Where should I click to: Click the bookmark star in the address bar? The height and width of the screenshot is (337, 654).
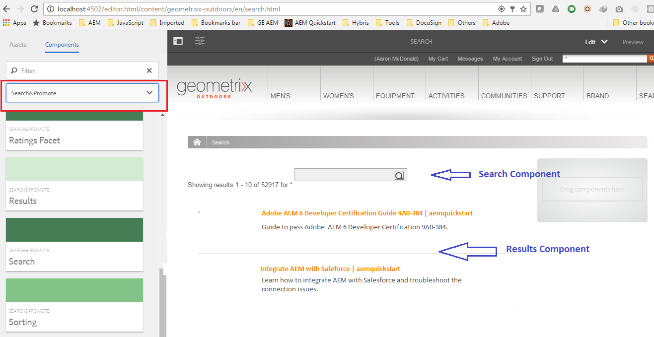coord(523,8)
